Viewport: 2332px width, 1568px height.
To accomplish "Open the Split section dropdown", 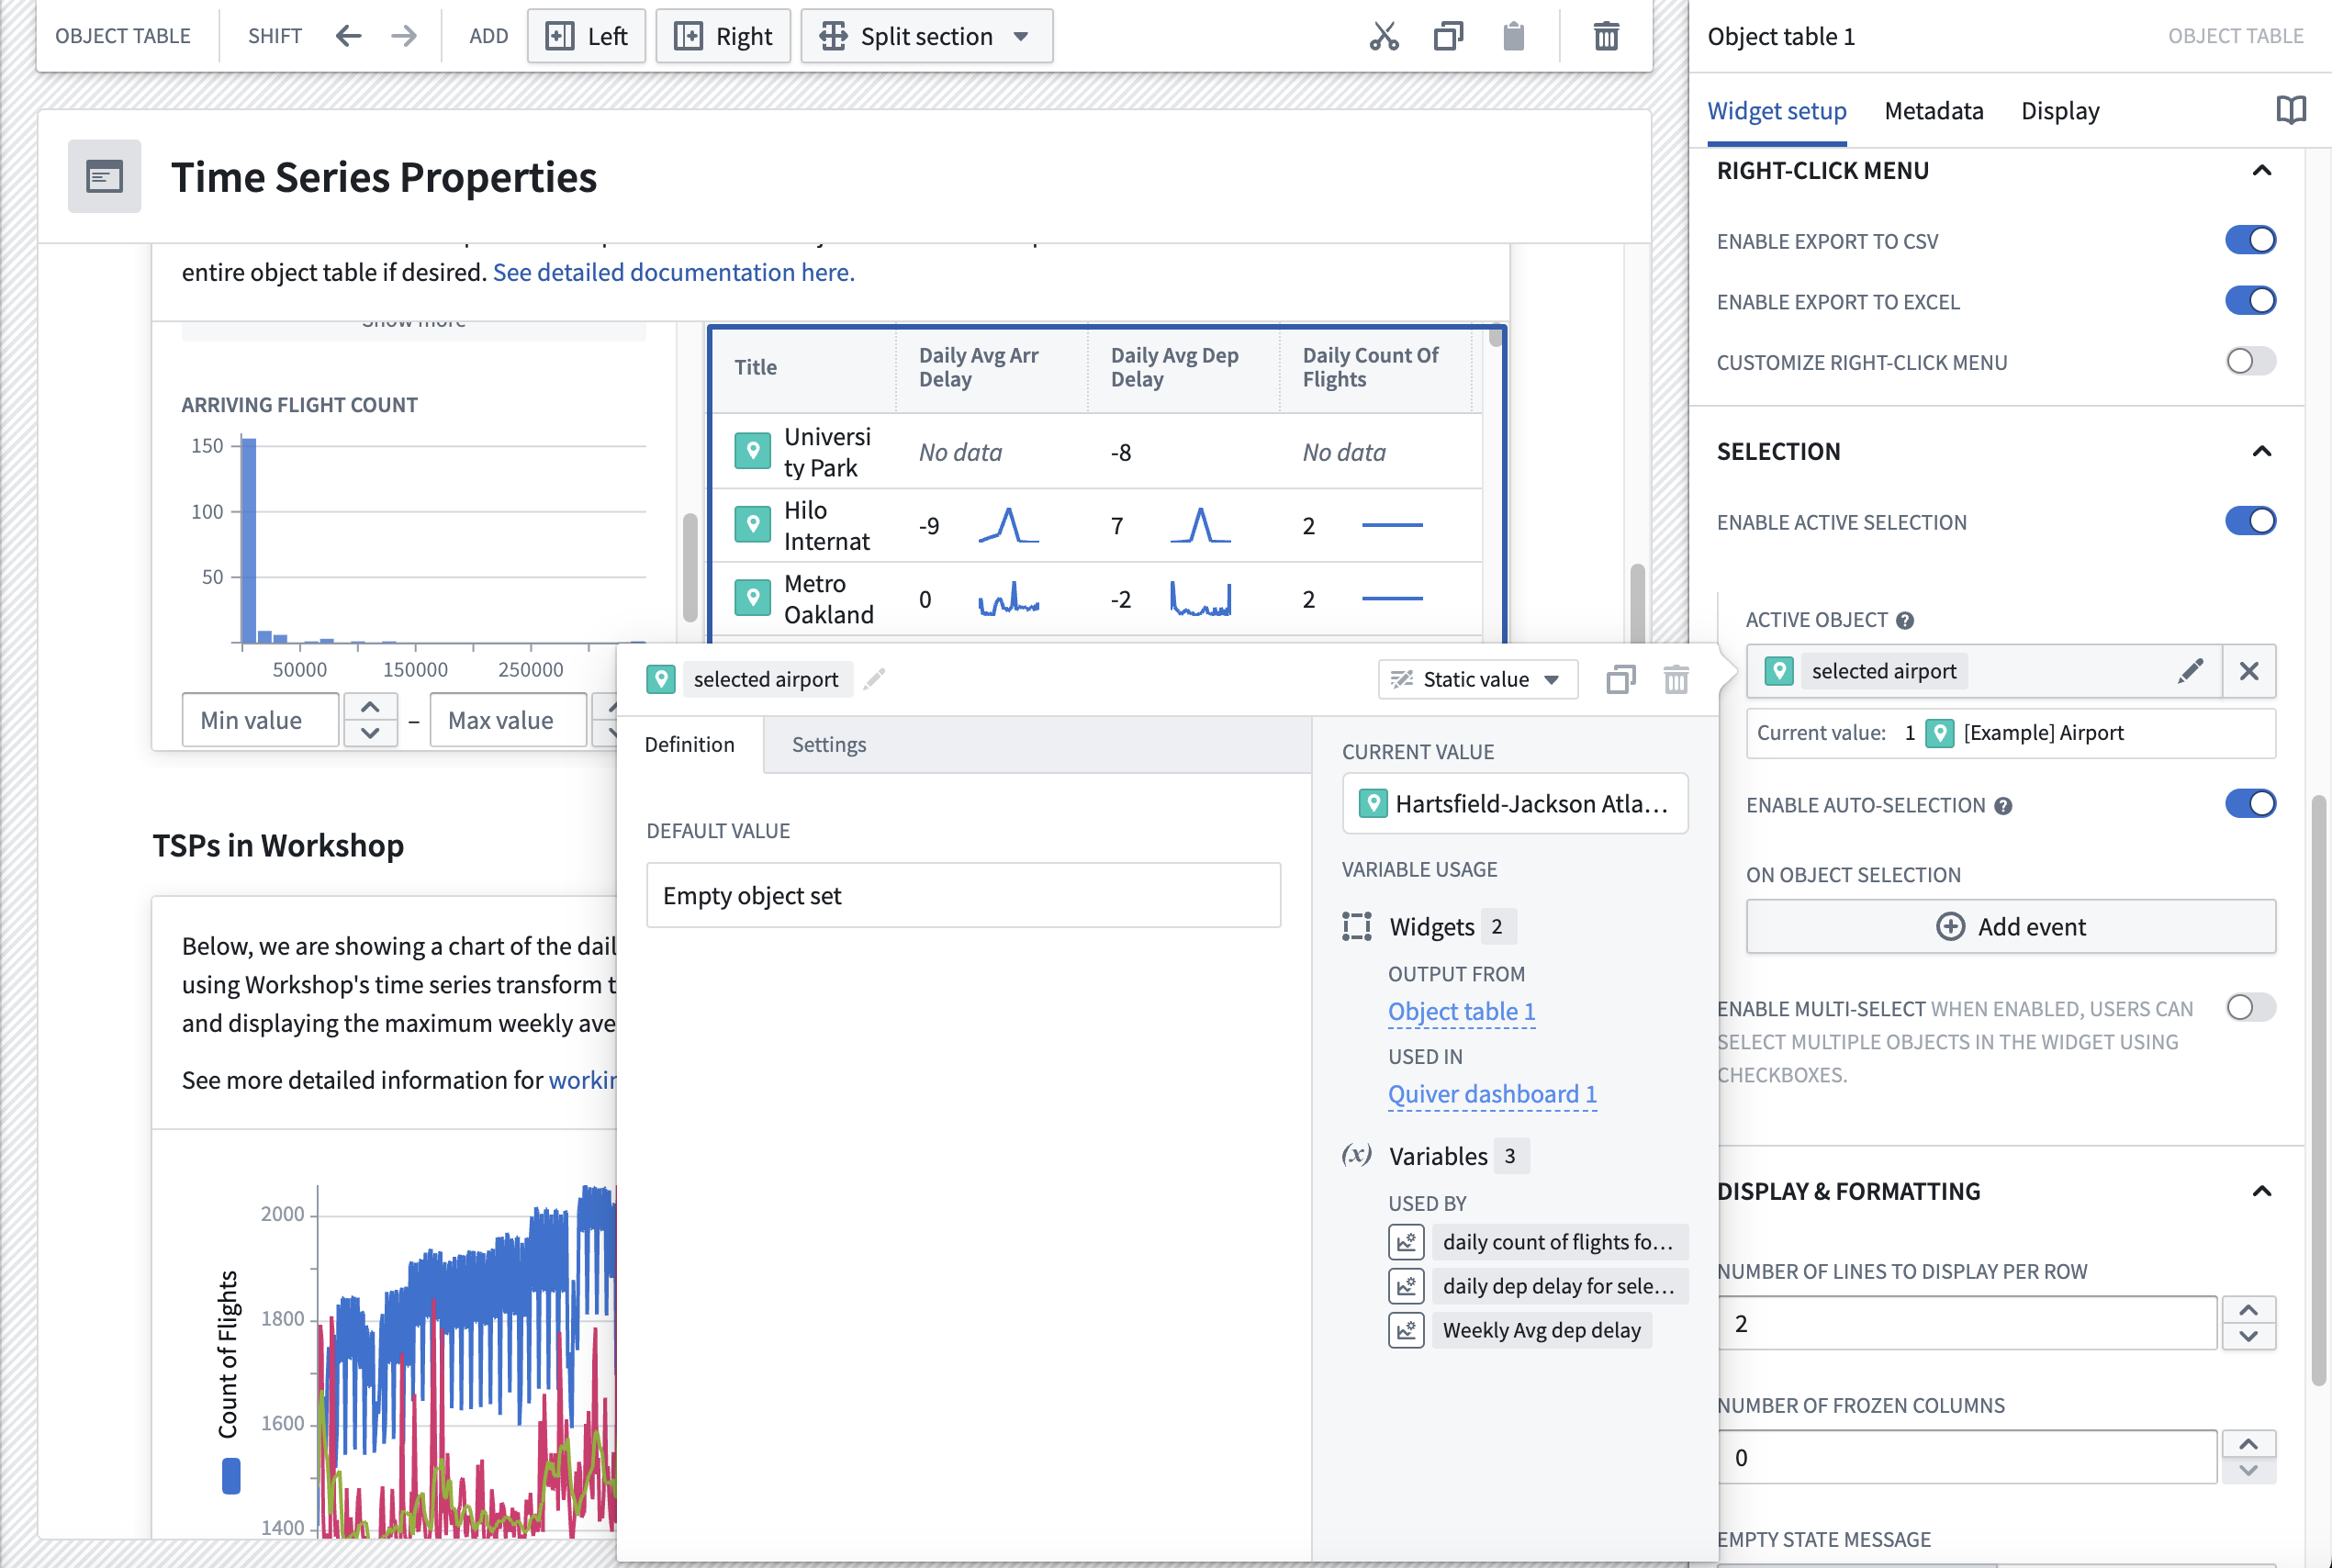I will (926, 36).
